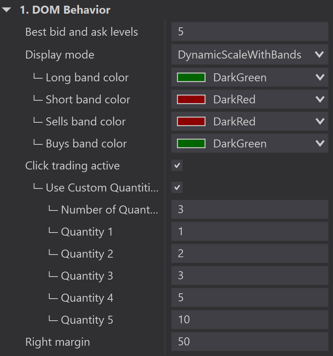Disable the Click trading active checkbox
The image size is (333, 356).
177,166
